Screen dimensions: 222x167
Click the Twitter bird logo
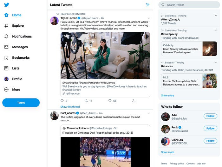(6, 4)
